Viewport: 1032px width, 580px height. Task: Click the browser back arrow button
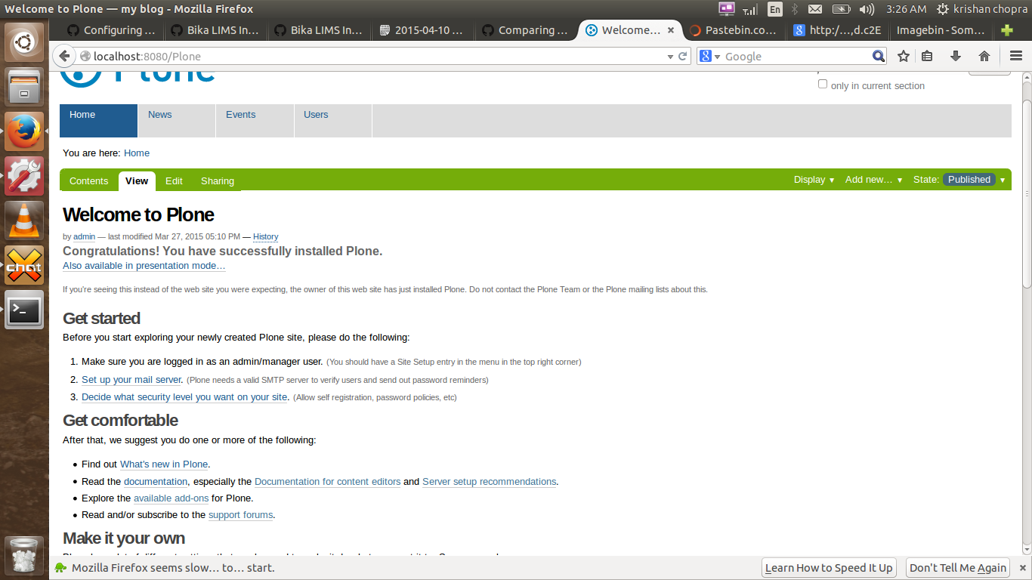[x=64, y=56]
